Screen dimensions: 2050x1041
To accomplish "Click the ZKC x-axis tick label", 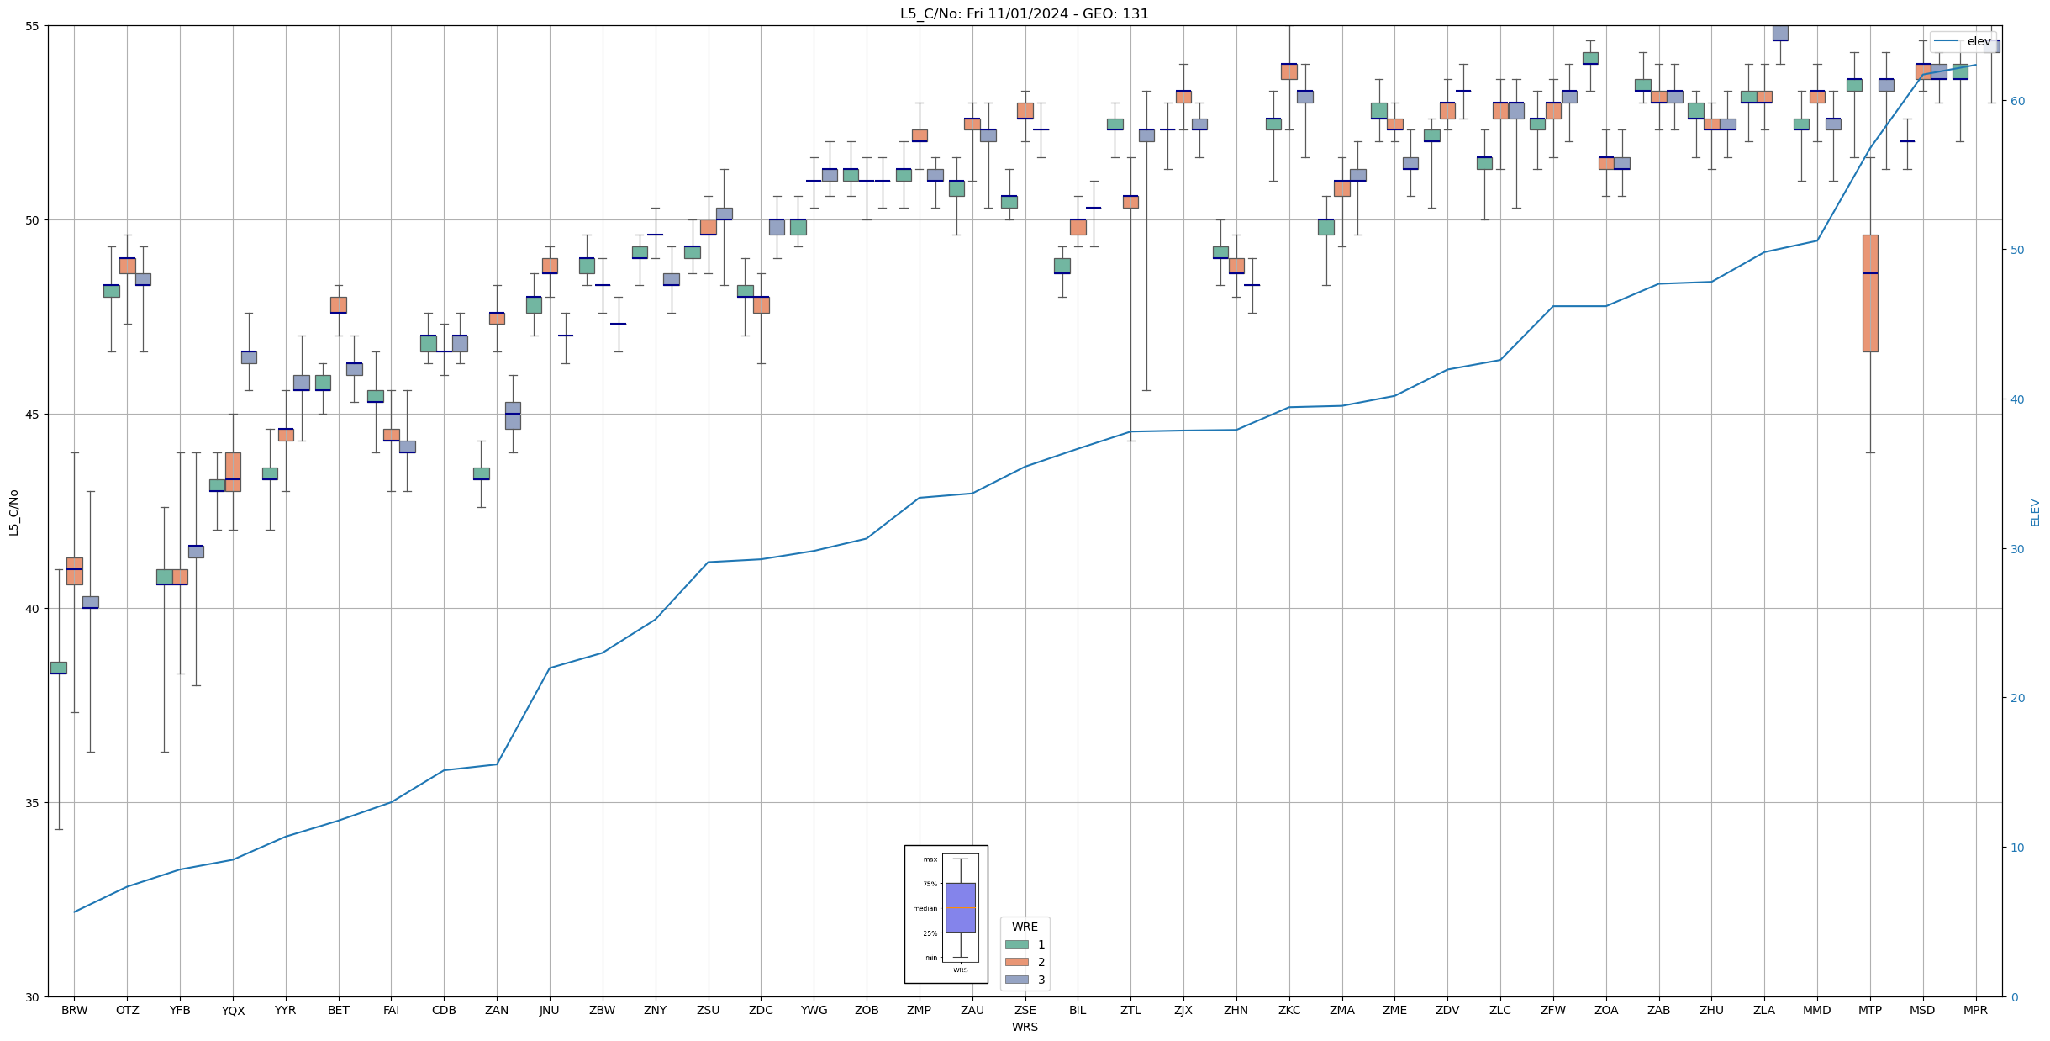I will [1288, 1010].
